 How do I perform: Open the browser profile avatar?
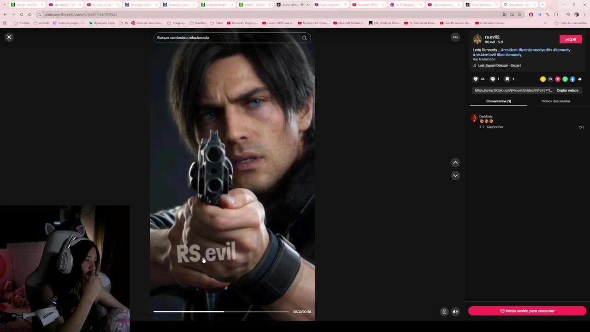click(576, 14)
